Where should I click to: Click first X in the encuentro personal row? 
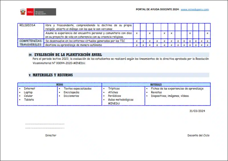coord(137,33)
